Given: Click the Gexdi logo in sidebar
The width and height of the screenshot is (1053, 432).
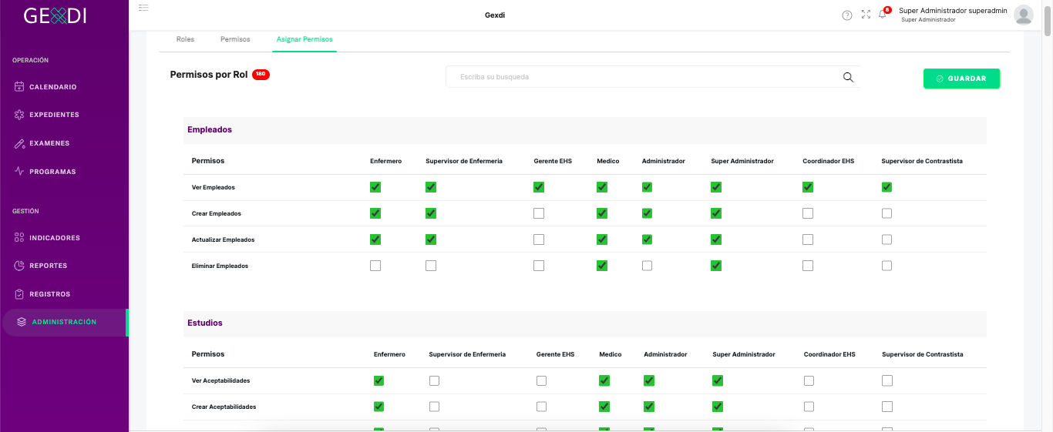Looking at the screenshot, I should (55, 15).
